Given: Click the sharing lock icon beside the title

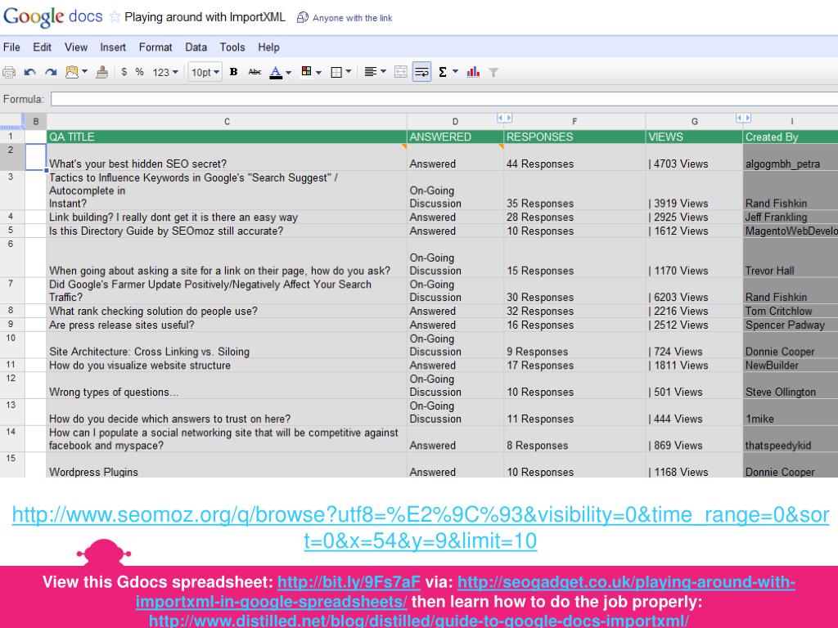Looking at the screenshot, I should point(303,18).
